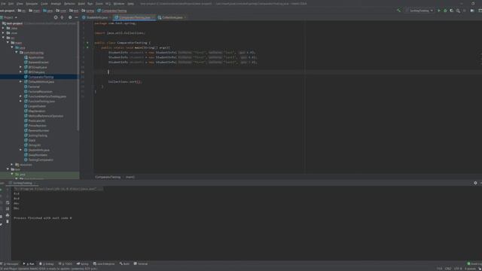482x271 pixels.
Task: Select the Stack class in tree
Action: (32, 141)
